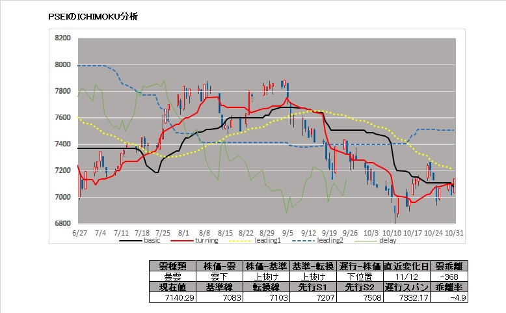Select the 7103 value cell
The height and width of the screenshot is (313, 506).
[266, 297]
